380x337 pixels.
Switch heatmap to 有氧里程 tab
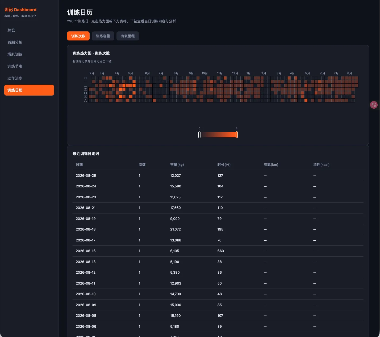(x=128, y=36)
